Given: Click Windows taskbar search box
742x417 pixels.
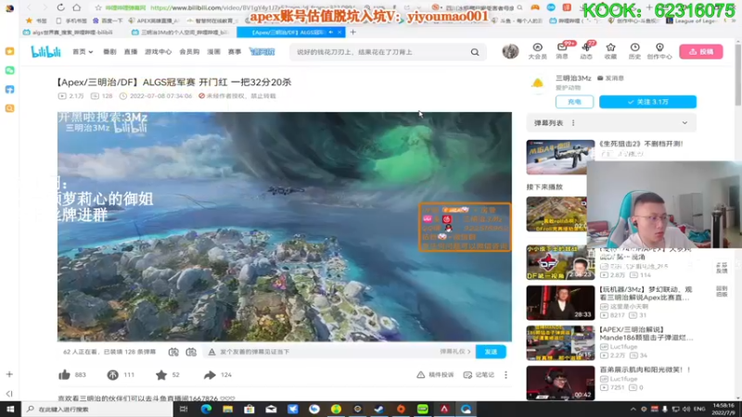Looking at the screenshot, I should tap(97, 409).
